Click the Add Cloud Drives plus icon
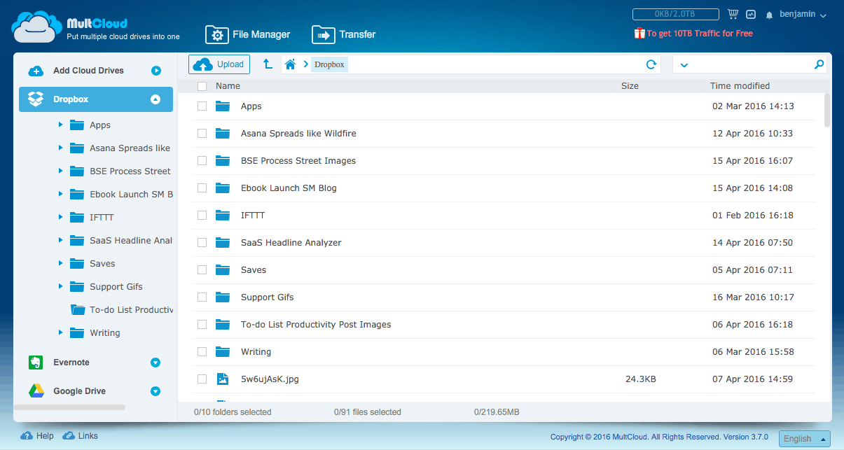 (36, 71)
